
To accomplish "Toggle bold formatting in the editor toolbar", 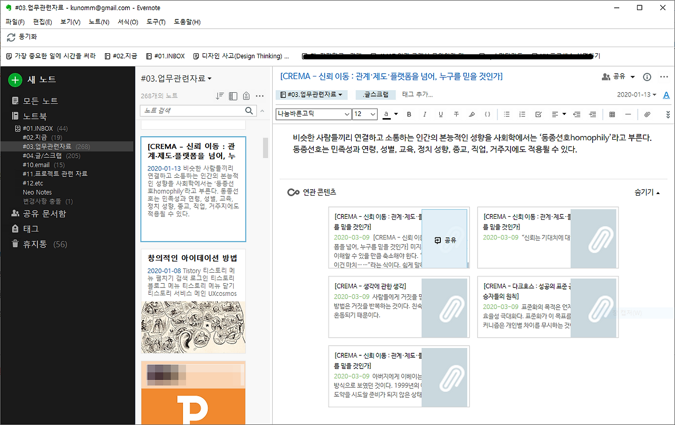I will [409, 114].
